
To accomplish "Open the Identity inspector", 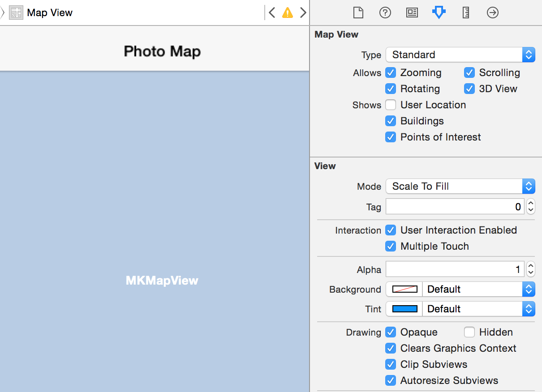I will click(x=412, y=13).
